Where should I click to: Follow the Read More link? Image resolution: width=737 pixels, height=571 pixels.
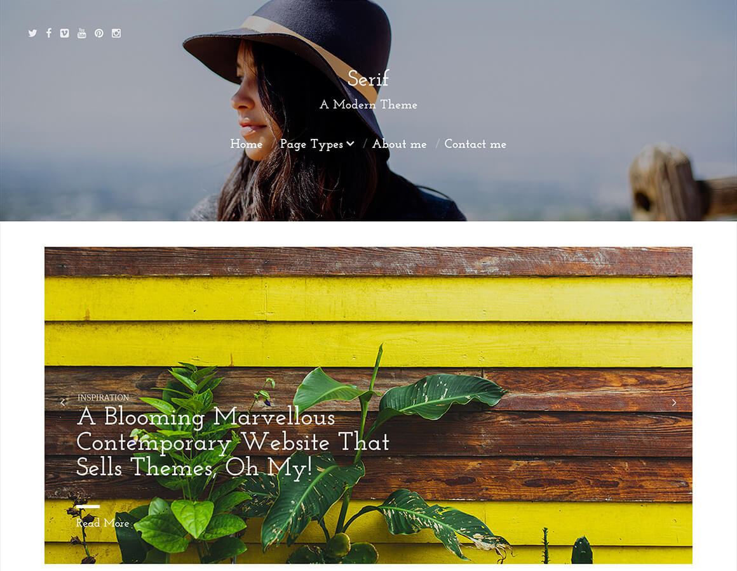[x=102, y=523]
